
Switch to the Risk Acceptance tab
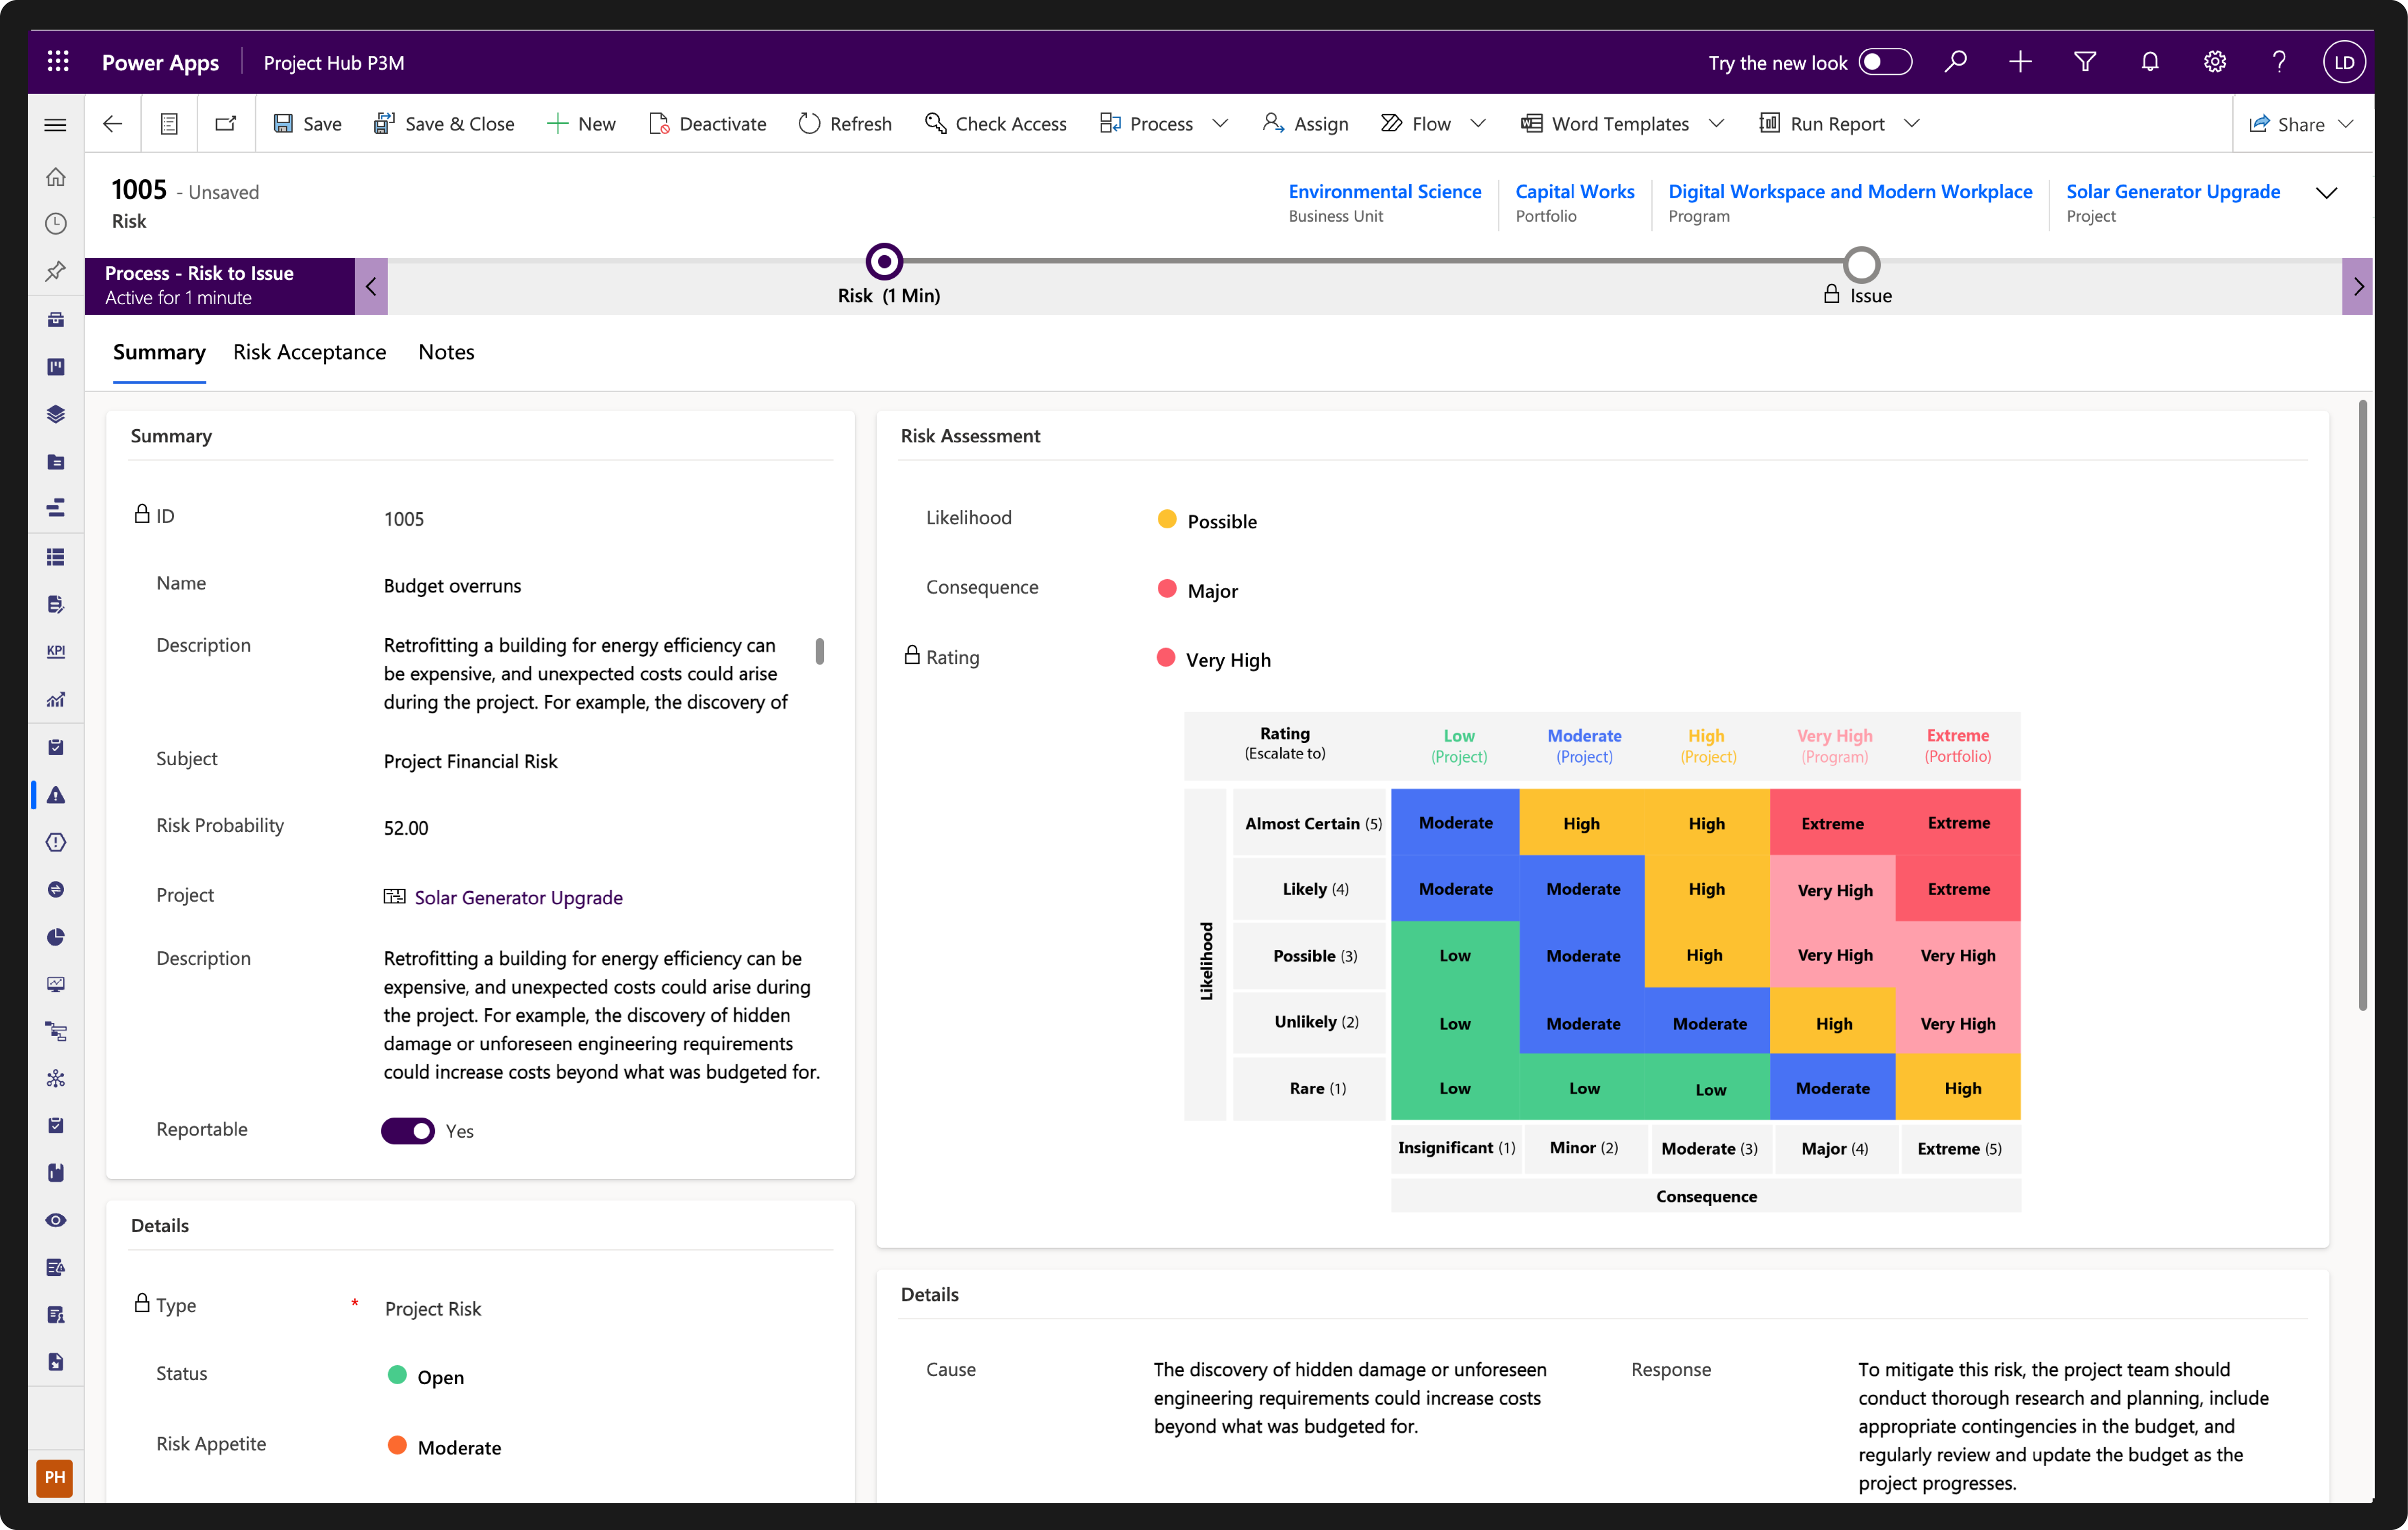(x=309, y=352)
